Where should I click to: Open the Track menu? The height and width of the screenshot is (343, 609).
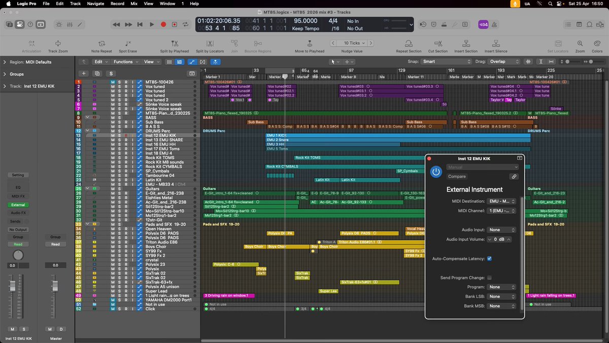click(x=75, y=4)
